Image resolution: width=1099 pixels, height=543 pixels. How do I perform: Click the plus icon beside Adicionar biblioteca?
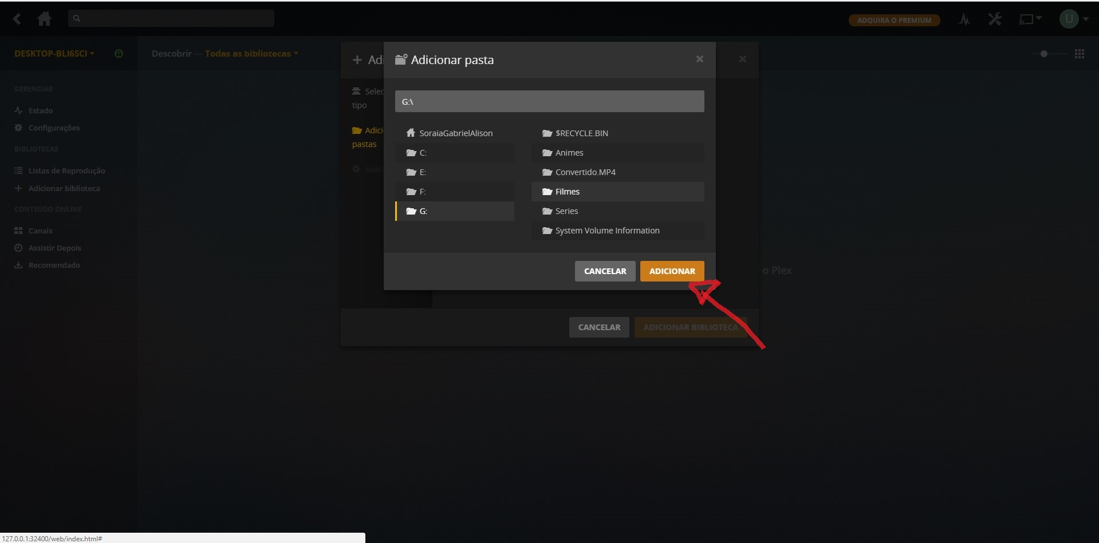18,188
